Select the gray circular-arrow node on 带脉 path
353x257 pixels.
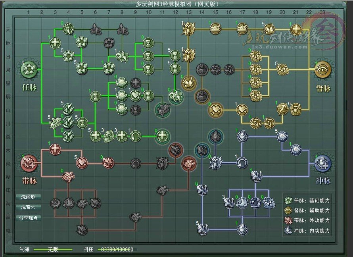136,162
